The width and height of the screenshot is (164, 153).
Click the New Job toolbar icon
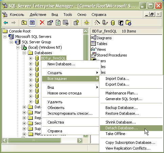[x=128, y=23]
